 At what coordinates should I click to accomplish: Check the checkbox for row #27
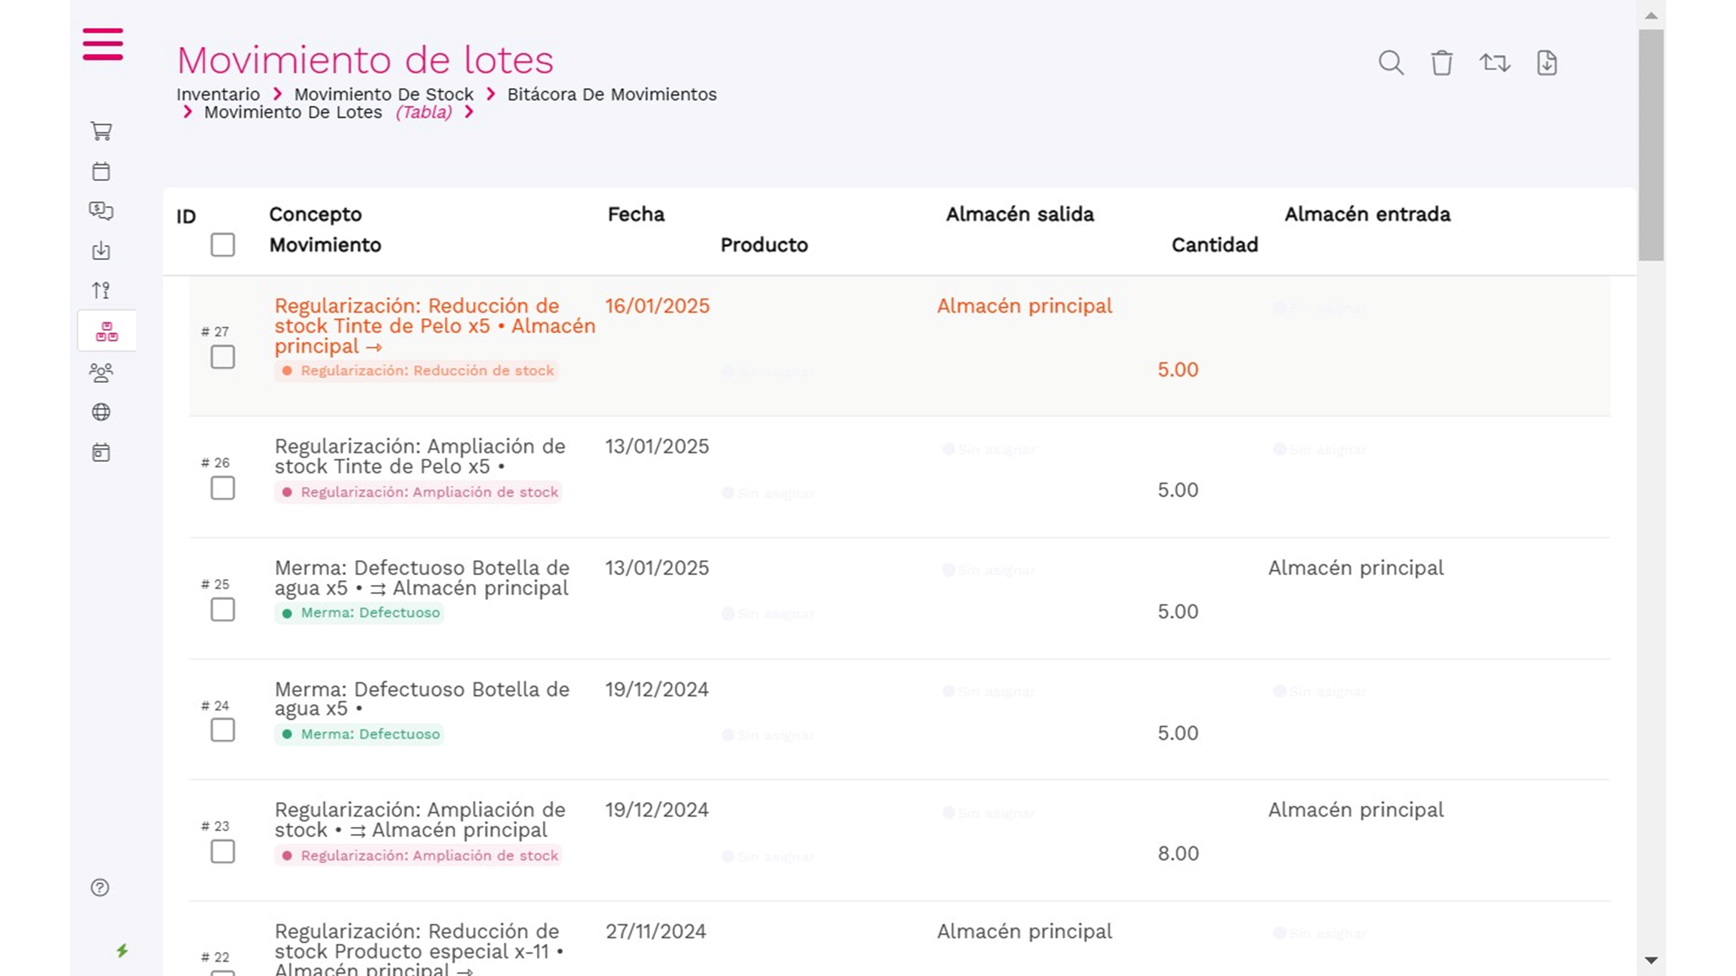click(222, 357)
